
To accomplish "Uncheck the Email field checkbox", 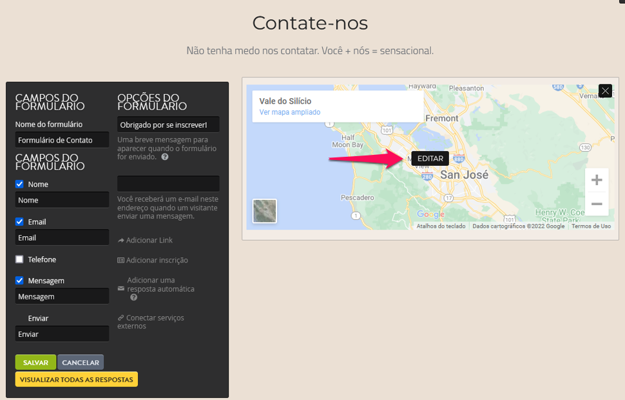I will pyautogui.click(x=19, y=221).
